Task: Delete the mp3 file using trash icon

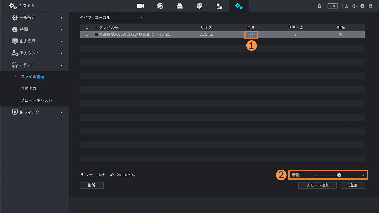Action: (x=340, y=34)
